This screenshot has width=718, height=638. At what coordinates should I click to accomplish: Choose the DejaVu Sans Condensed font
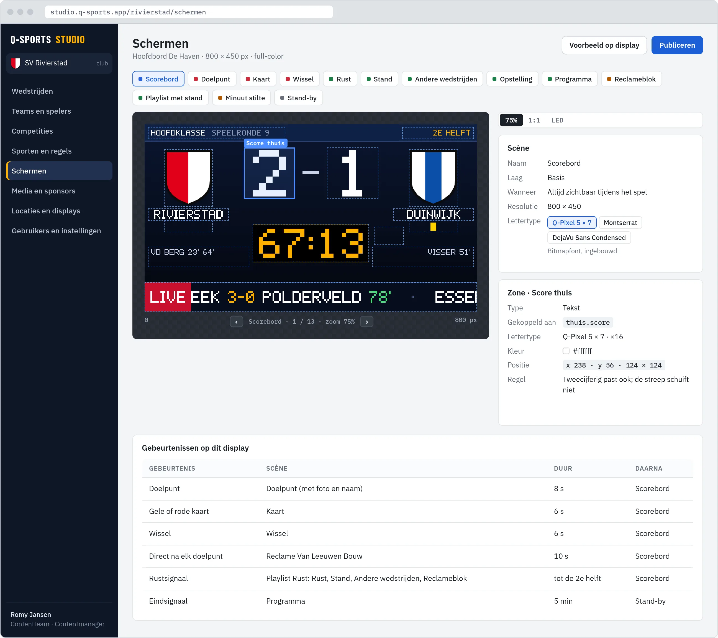point(589,238)
